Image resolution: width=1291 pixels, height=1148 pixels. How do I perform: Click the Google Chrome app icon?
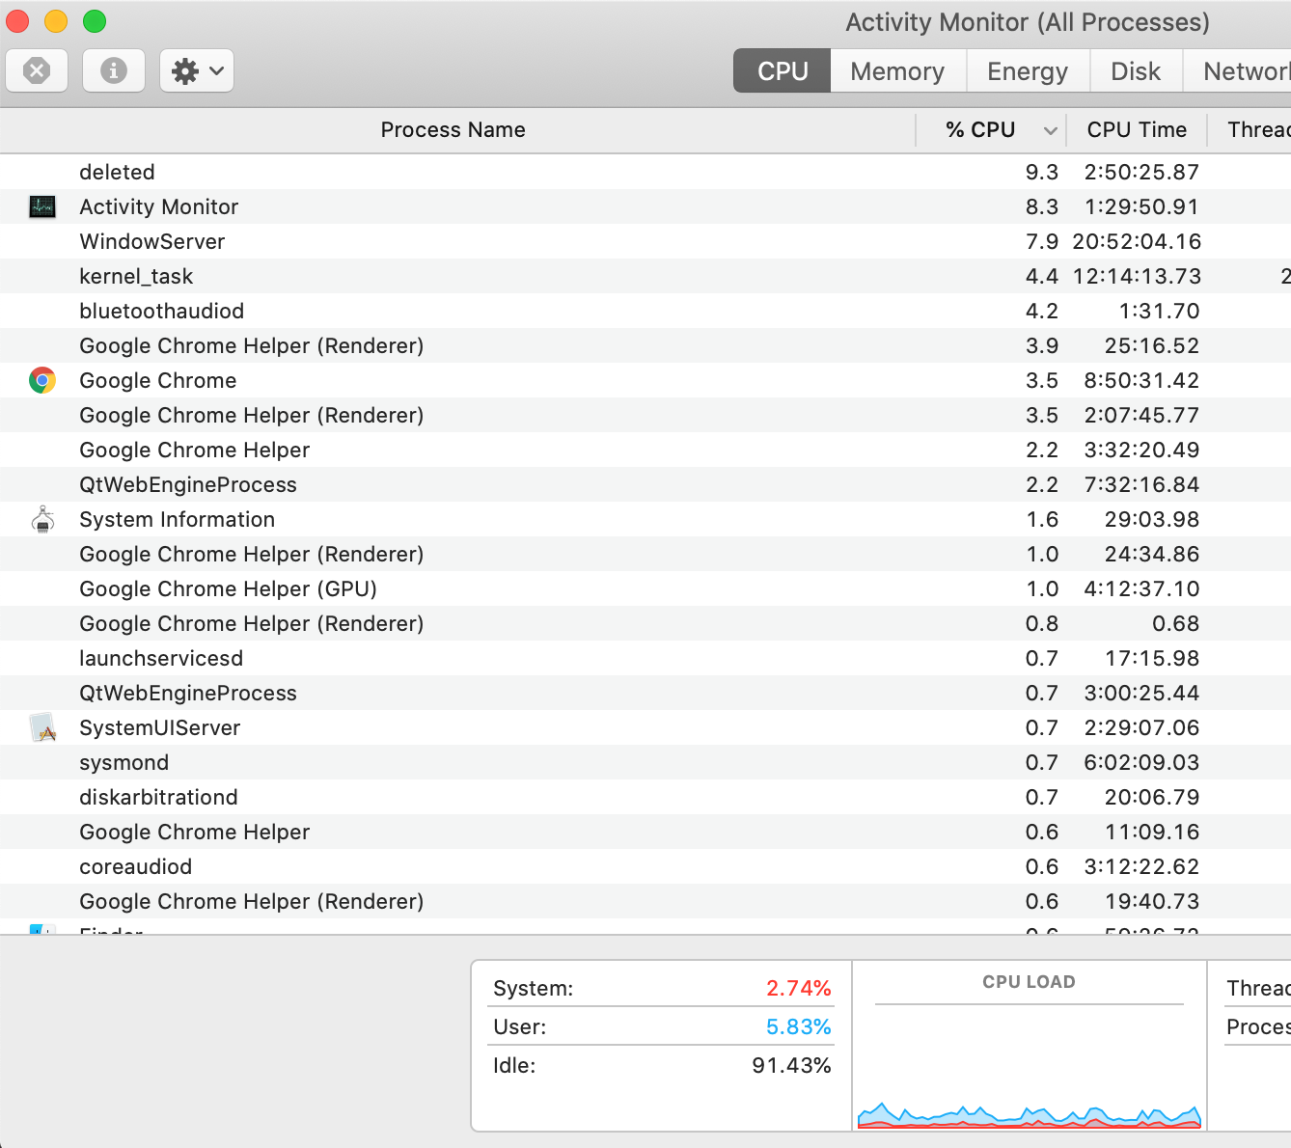click(42, 380)
